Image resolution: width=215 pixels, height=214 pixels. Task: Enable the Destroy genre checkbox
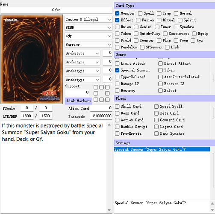(x=117, y=91)
